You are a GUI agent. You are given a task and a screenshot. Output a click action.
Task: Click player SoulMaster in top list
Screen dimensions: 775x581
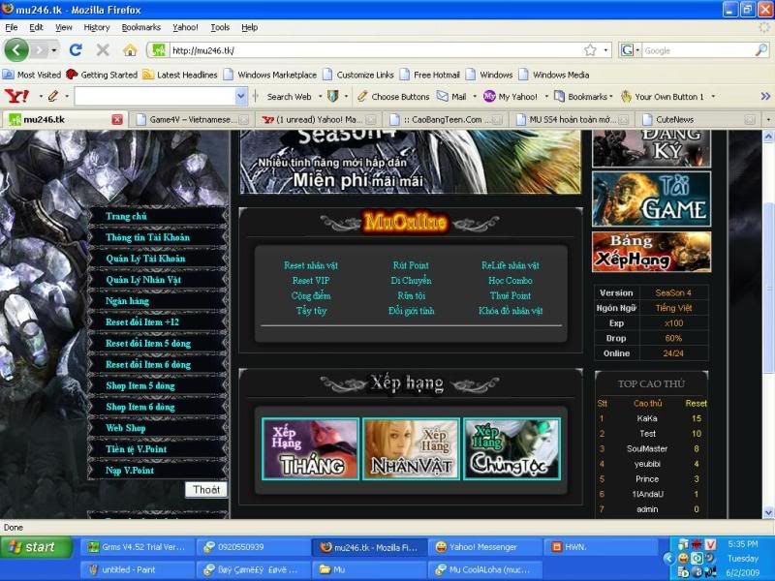(x=647, y=448)
